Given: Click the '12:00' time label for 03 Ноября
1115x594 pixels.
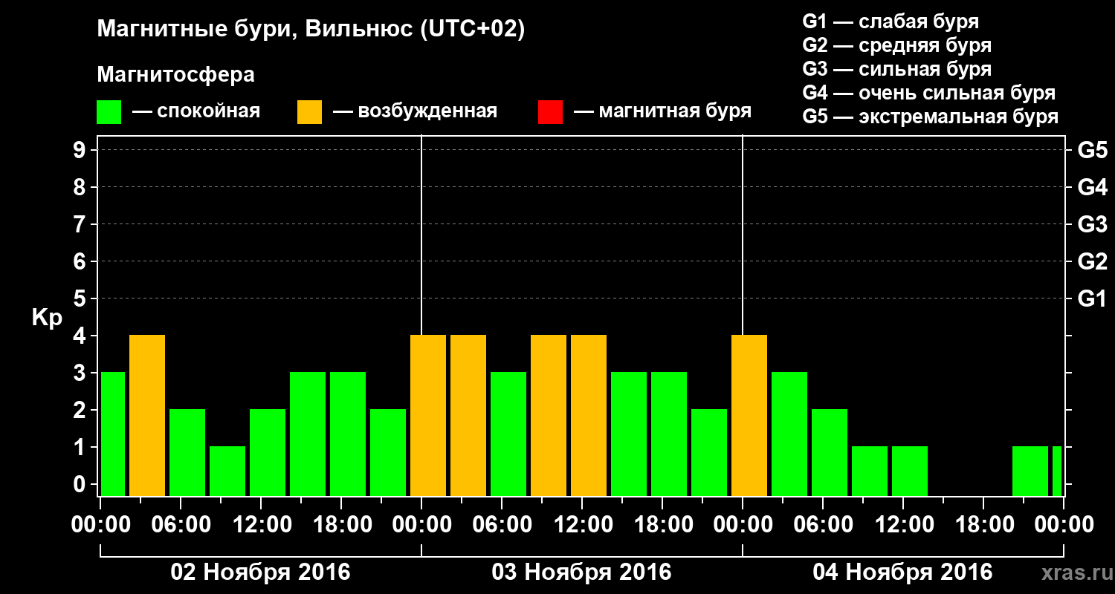Looking at the screenshot, I should [x=582, y=525].
